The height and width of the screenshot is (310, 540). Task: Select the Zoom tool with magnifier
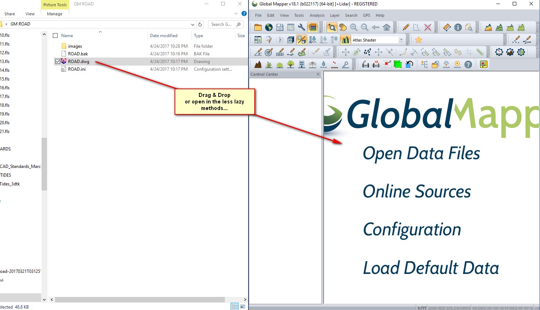332,27
